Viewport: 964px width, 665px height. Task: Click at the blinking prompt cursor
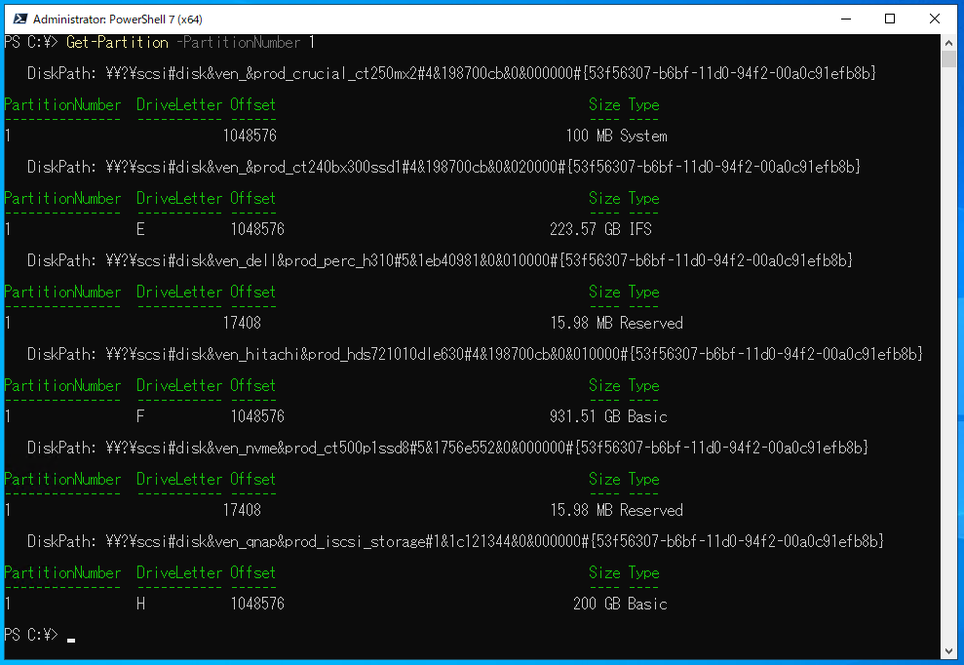[x=70, y=639]
